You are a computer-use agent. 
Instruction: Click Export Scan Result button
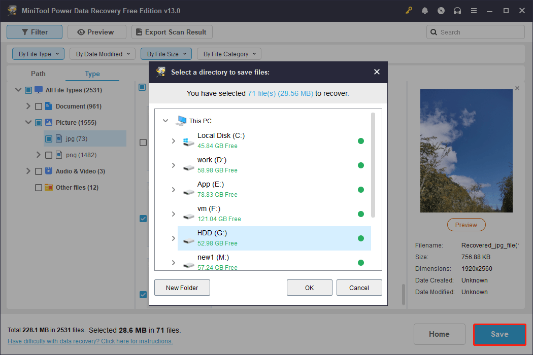click(x=172, y=32)
